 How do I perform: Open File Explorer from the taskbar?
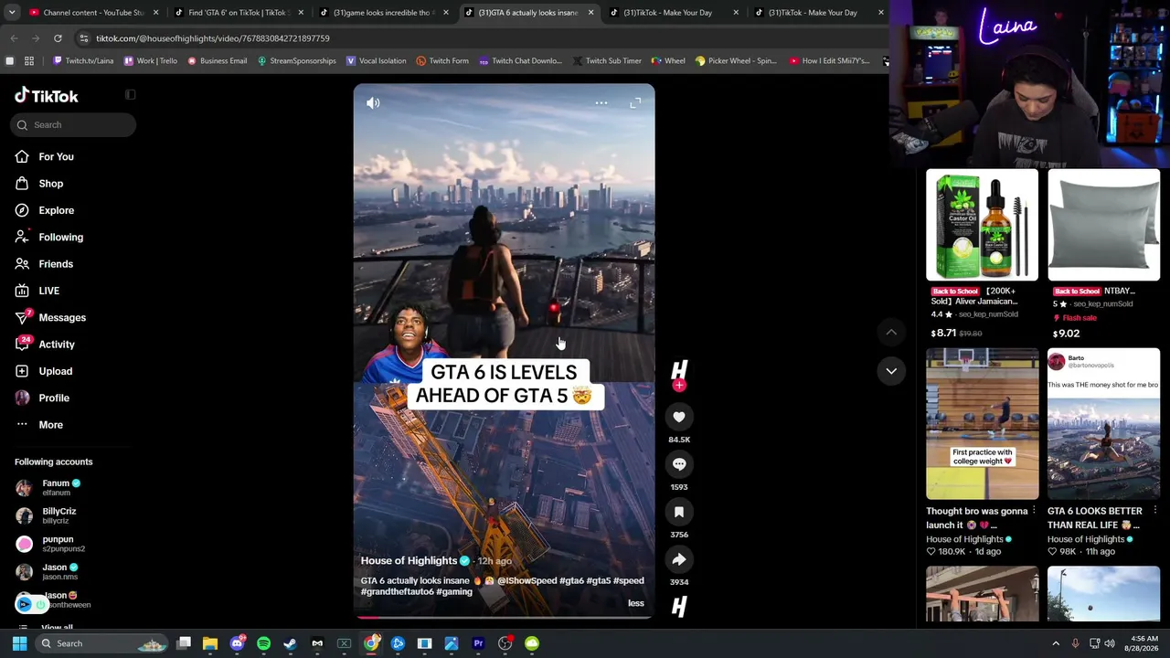[x=210, y=643]
